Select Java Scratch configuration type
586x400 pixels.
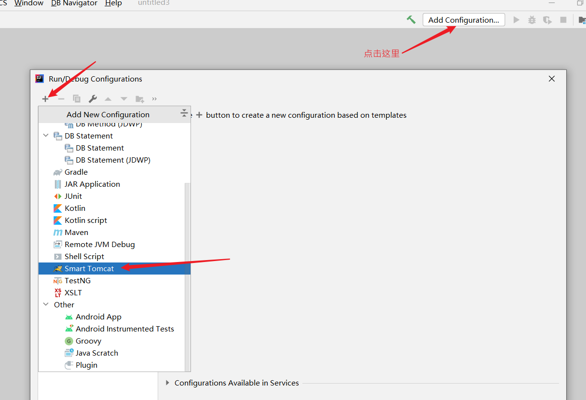point(96,353)
